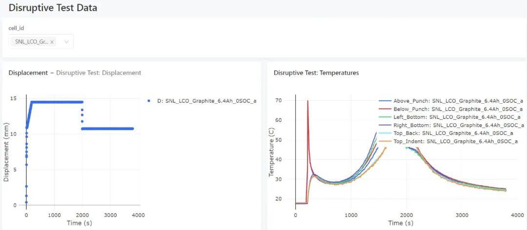Click the Displacement panel title

[x=28, y=73]
